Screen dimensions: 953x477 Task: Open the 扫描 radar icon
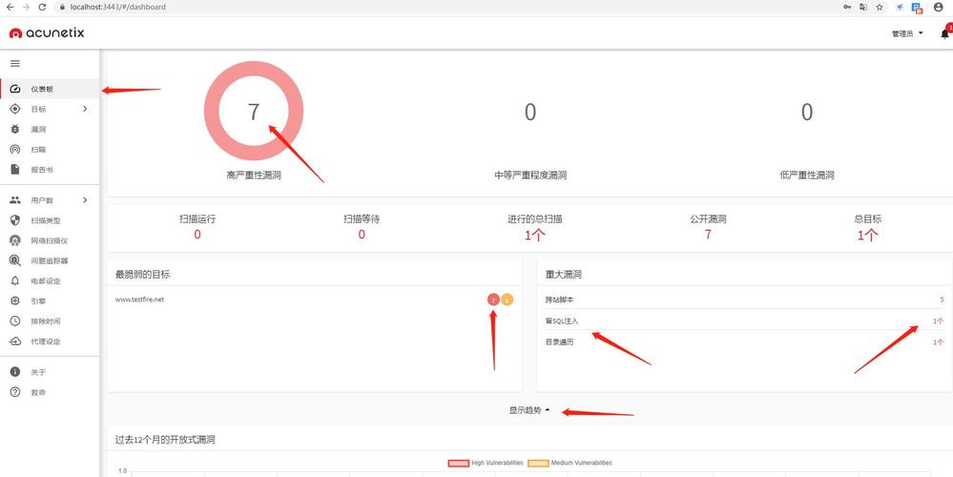pyautogui.click(x=15, y=150)
